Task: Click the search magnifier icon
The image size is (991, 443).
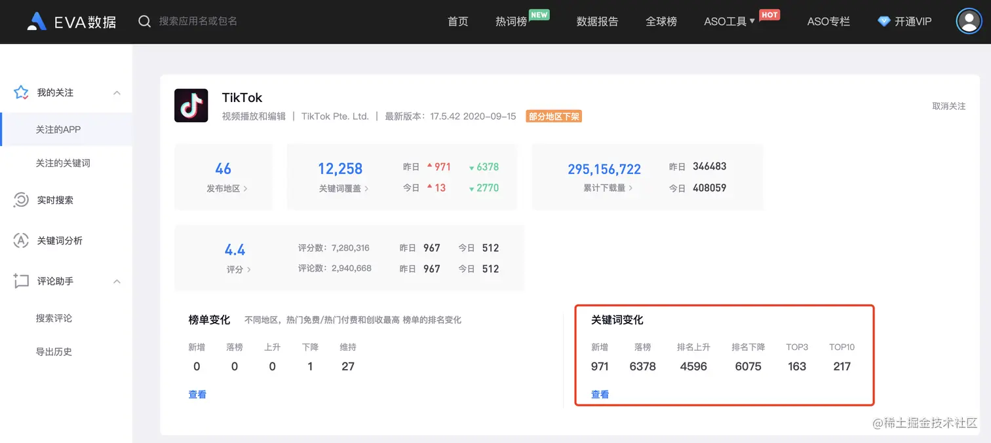Action: 145,22
